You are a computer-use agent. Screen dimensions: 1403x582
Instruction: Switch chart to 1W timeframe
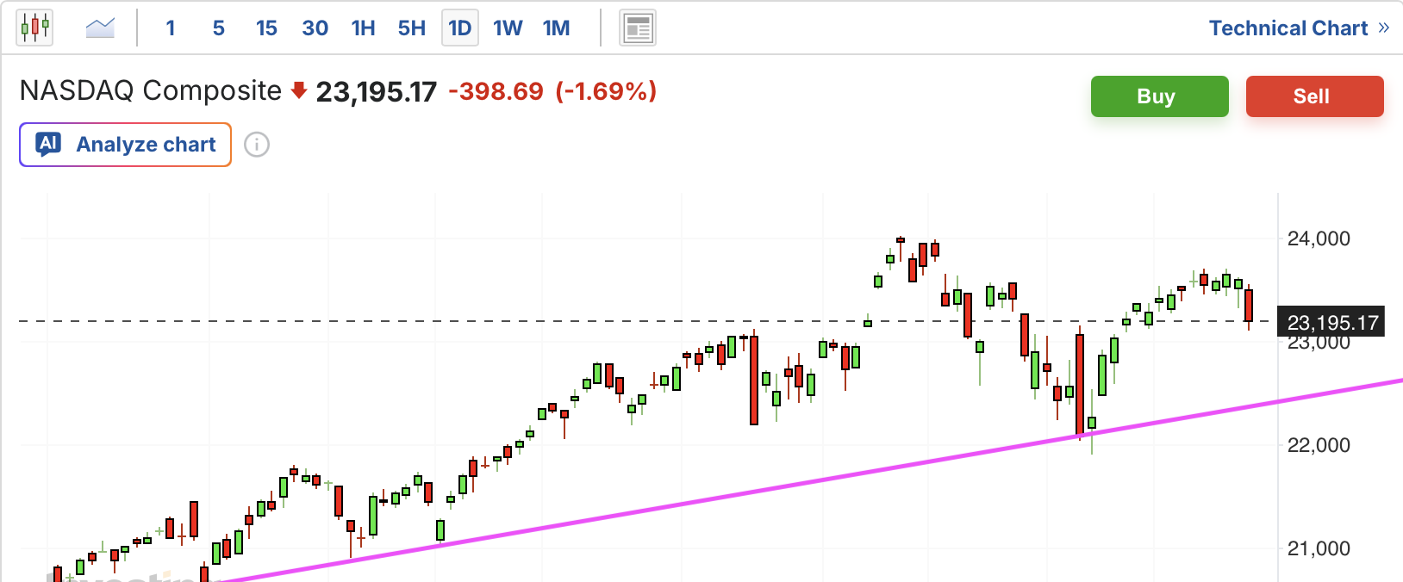tap(508, 28)
